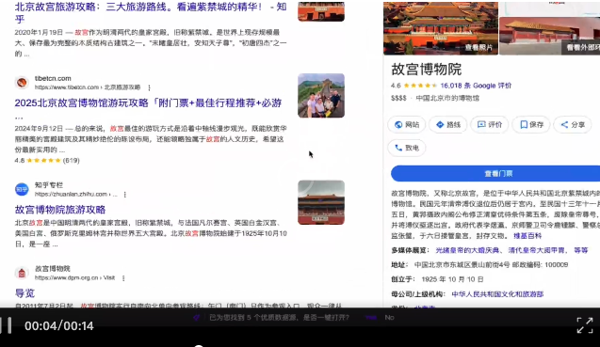
Task: Enter fullscreen mode for the video
Action: pos(584,325)
